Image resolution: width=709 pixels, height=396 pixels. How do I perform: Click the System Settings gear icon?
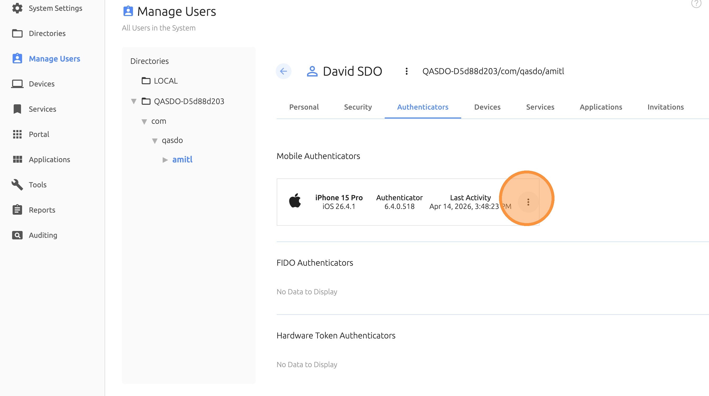tap(17, 8)
